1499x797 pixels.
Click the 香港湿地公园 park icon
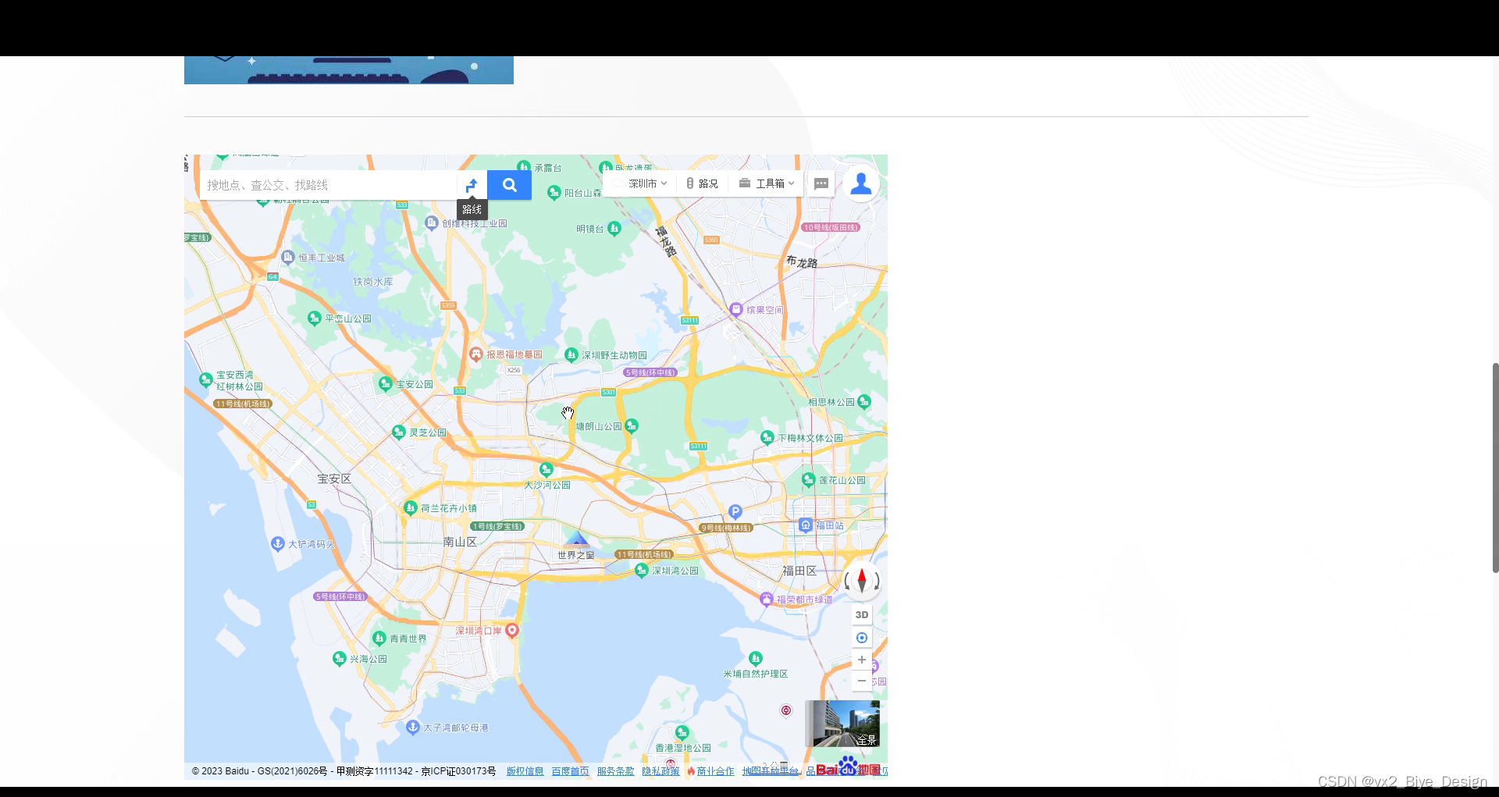[x=682, y=732]
